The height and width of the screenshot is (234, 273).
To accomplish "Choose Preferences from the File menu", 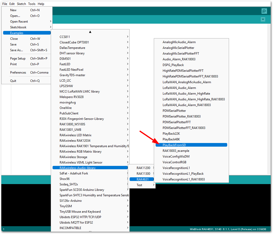I will [18, 72].
